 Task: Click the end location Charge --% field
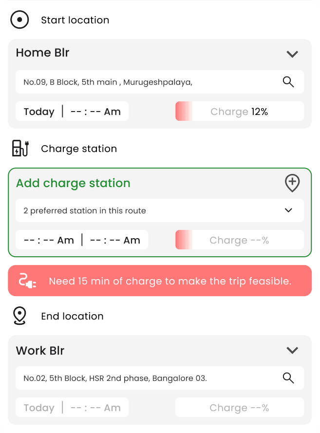pos(240,407)
